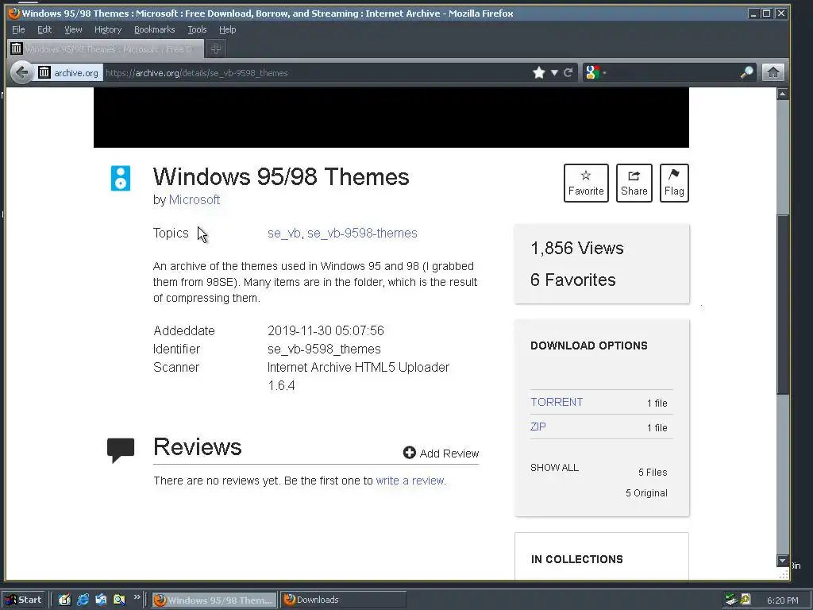The width and height of the screenshot is (813, 610).
Task: Click the Windows 95/98 Themes taskbar button
Action: (214, 600)
